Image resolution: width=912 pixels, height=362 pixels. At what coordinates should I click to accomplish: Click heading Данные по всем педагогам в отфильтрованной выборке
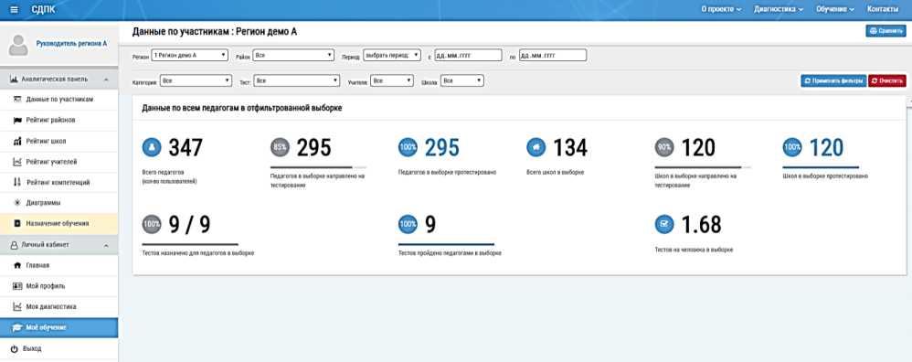(242, 108)
